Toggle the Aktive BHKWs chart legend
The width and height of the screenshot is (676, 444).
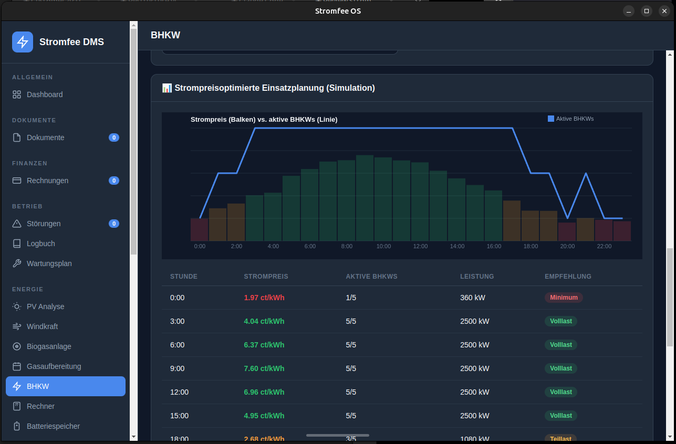[x=570, y=119]
